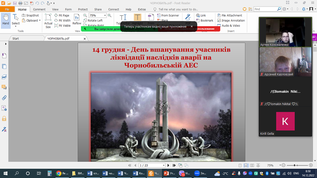The height and width of the screenshot is (178, 317).
Task: Switch to the Form ribbon tab
Action: tap(69, 9)
